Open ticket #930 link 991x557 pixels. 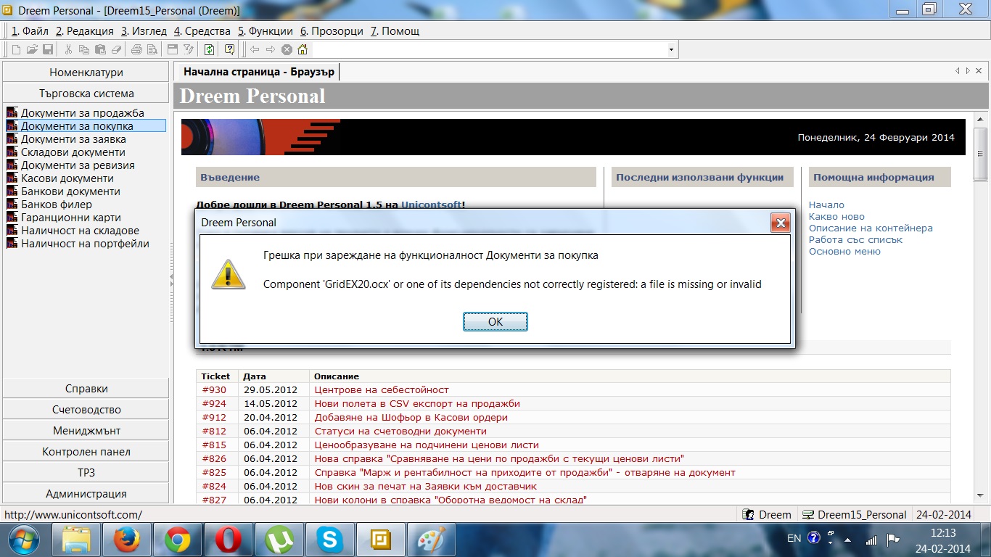214,390
